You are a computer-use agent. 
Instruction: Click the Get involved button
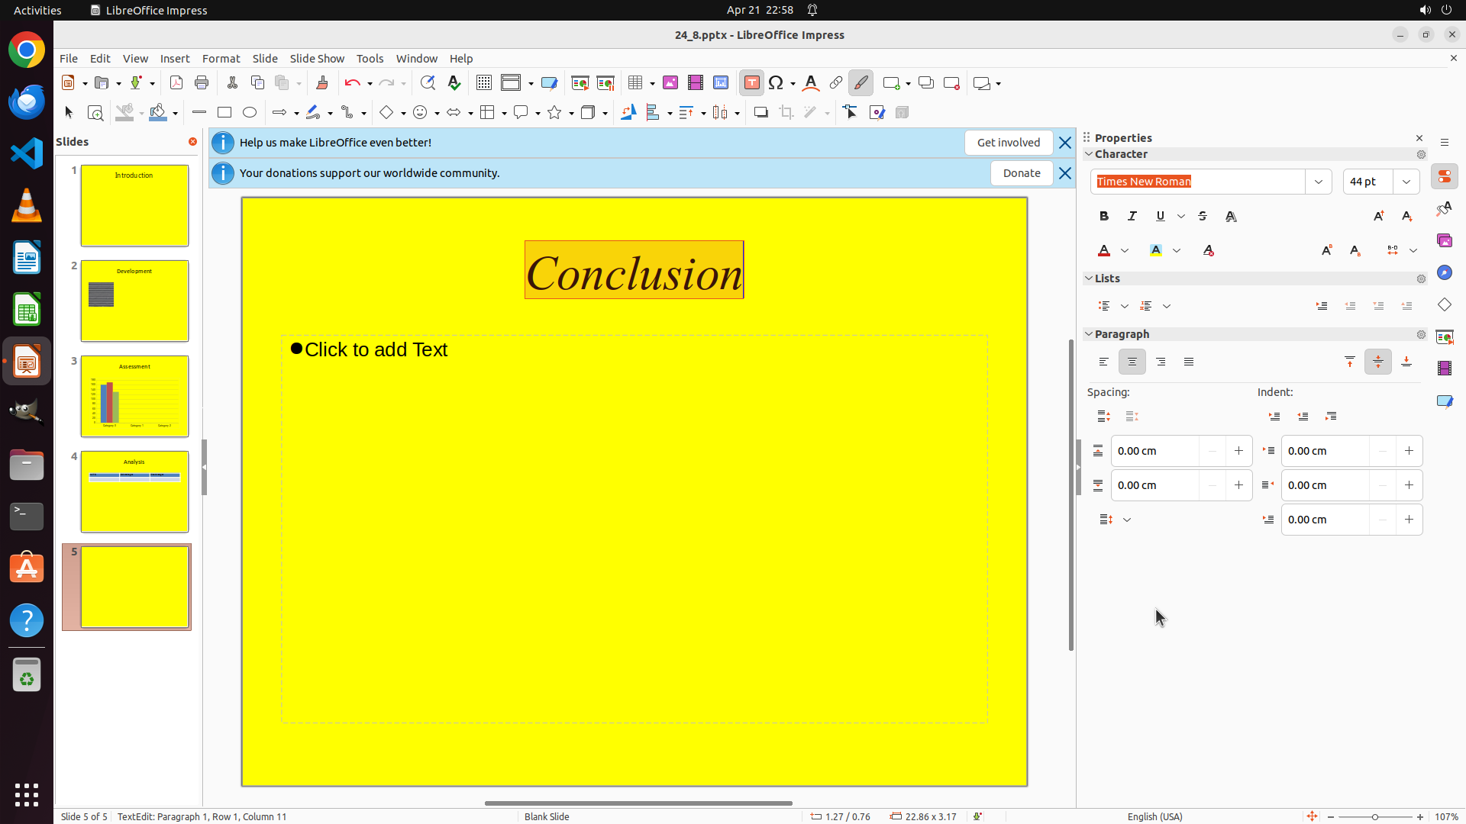coord(1008,143)
